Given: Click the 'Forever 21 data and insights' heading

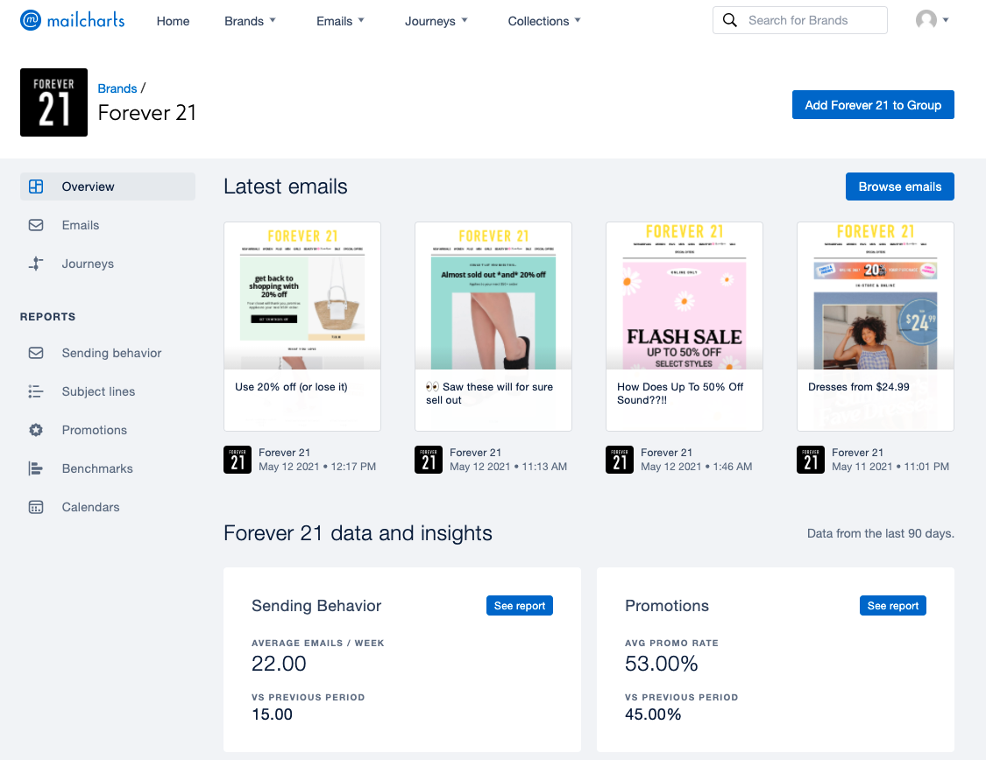Looking at the screenshot, I should [x=358, y=533].
